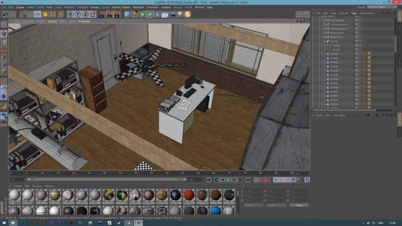402x226 pixels.
Task: Open ProRender menu in the viewport
Action: 84,21
